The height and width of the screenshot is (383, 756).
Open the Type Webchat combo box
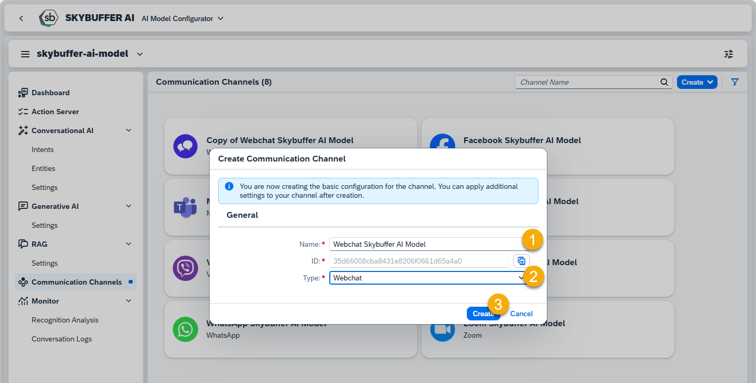point(429,278)
